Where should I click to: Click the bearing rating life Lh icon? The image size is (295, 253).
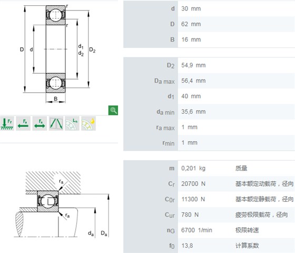72,123
